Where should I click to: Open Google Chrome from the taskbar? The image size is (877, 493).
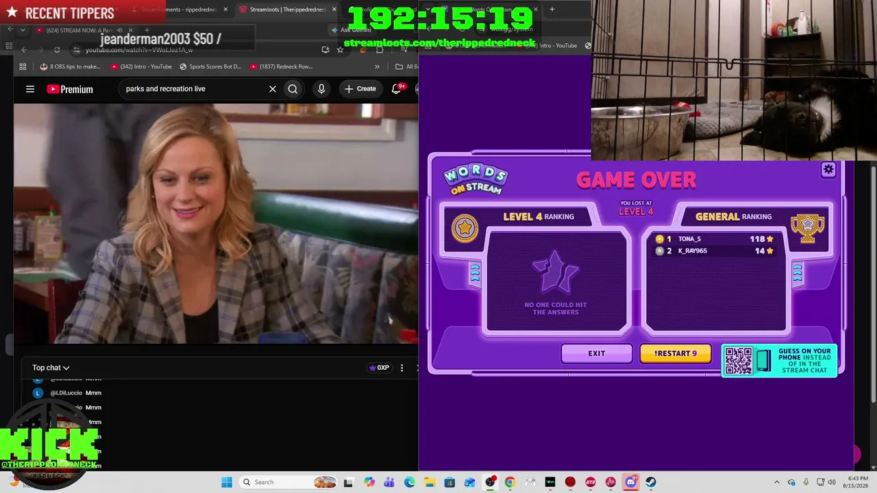[510, 482]
